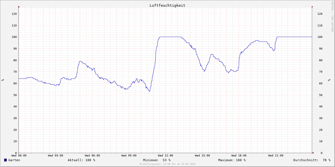
Task: Click the left-side % axis unit label
Action: pos(3,80)
